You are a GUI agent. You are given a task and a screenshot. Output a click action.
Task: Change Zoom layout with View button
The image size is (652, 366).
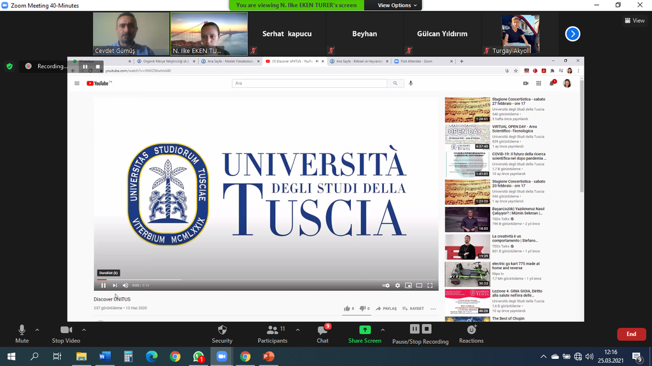(x=635, y=20)
